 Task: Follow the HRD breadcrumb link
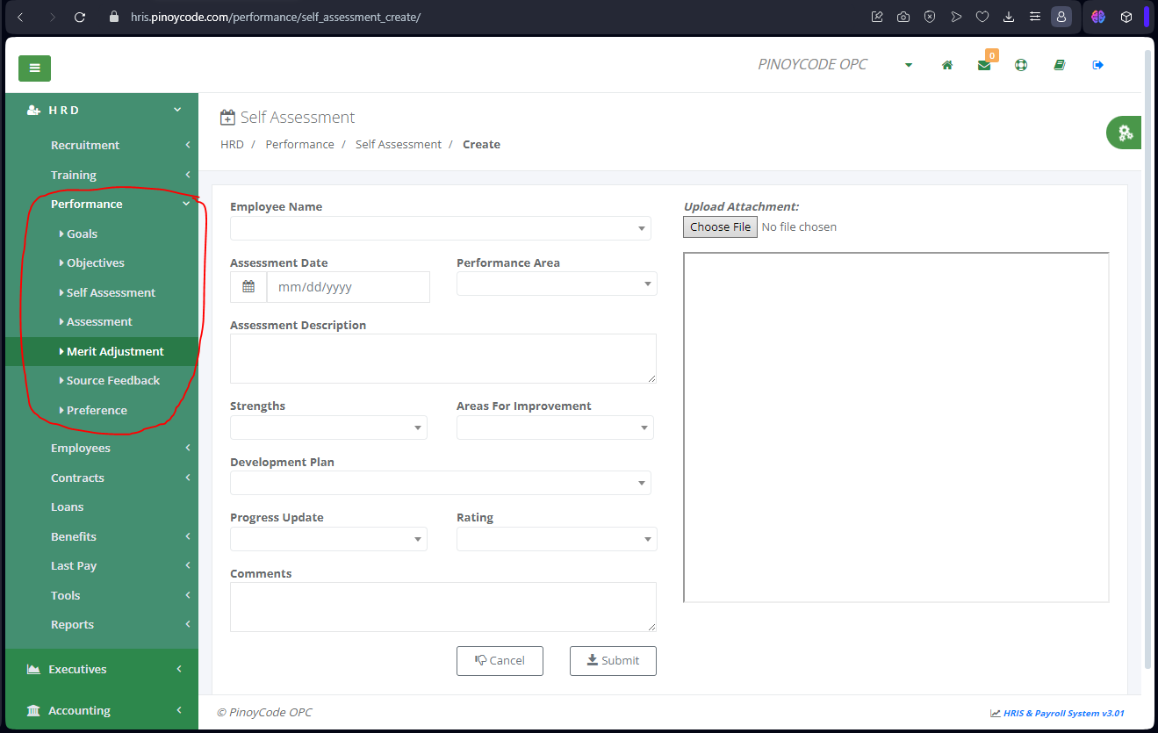click(x=232, y=144)
